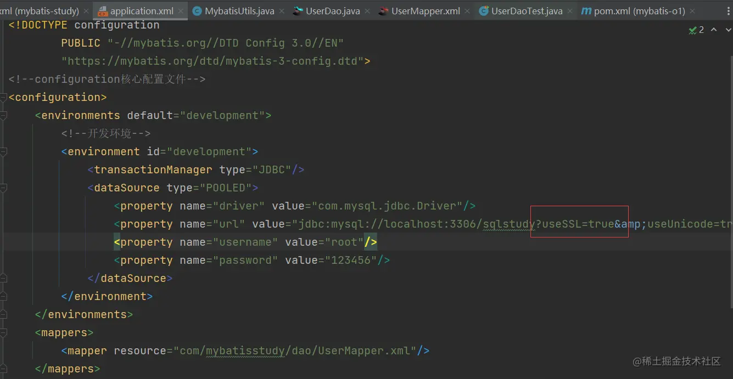Click the application.xml tab file icon
The width and height of the screenshot is (733, 379).
pyautogui.click(x=103, y=11)
